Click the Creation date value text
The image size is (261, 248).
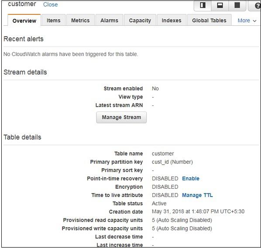198,211
